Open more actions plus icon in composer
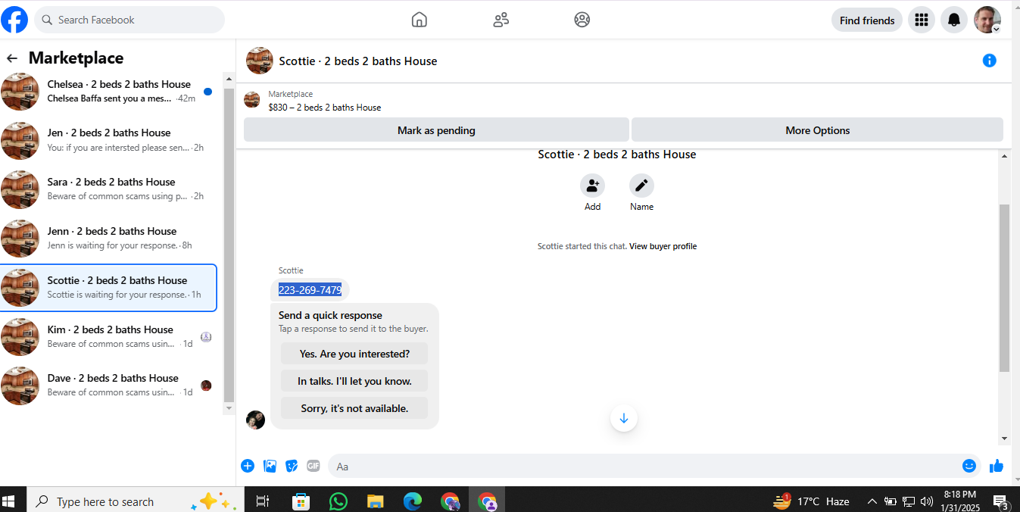The width and height of the screenshot is (1020, 512). (x=248, y=466)
